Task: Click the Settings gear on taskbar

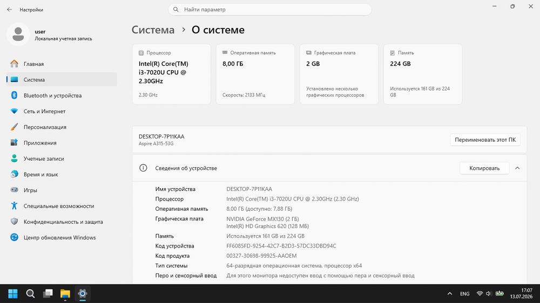Action: (x=82, y=293)
